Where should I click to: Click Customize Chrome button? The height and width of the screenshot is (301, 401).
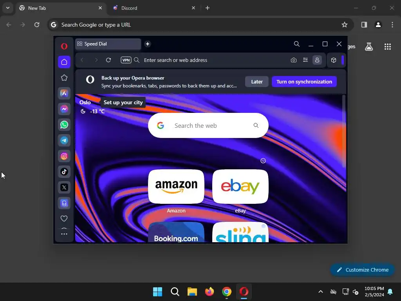(x=362, y=270)
